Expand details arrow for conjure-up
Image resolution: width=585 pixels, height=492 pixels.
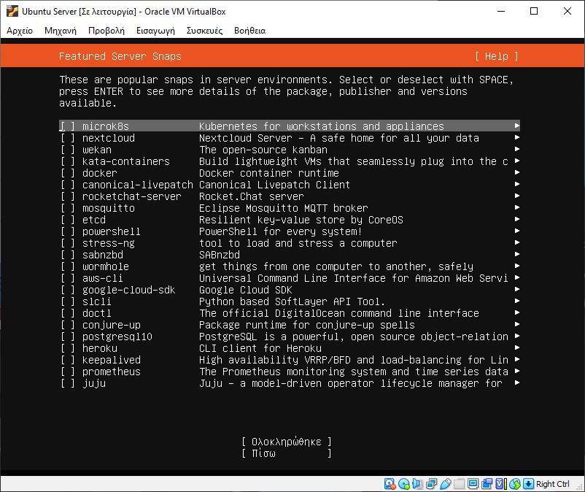[x=516, y=324]
